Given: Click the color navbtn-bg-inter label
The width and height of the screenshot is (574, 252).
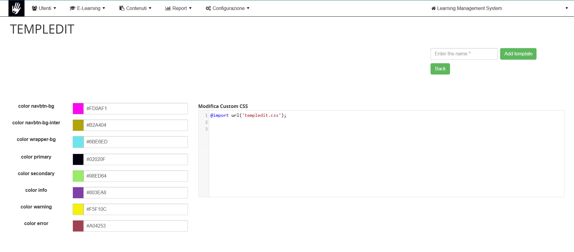Looking at the screenshot, I should (x=36, y=123).
